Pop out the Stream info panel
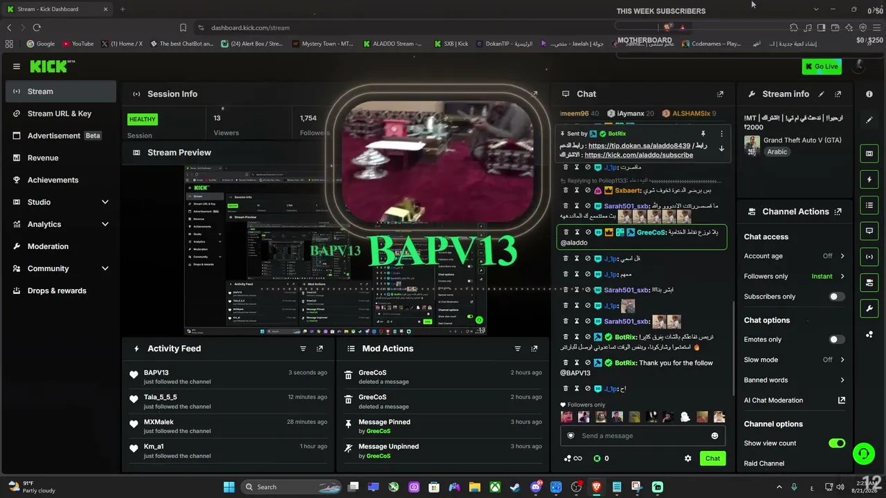 pos(838,94)
